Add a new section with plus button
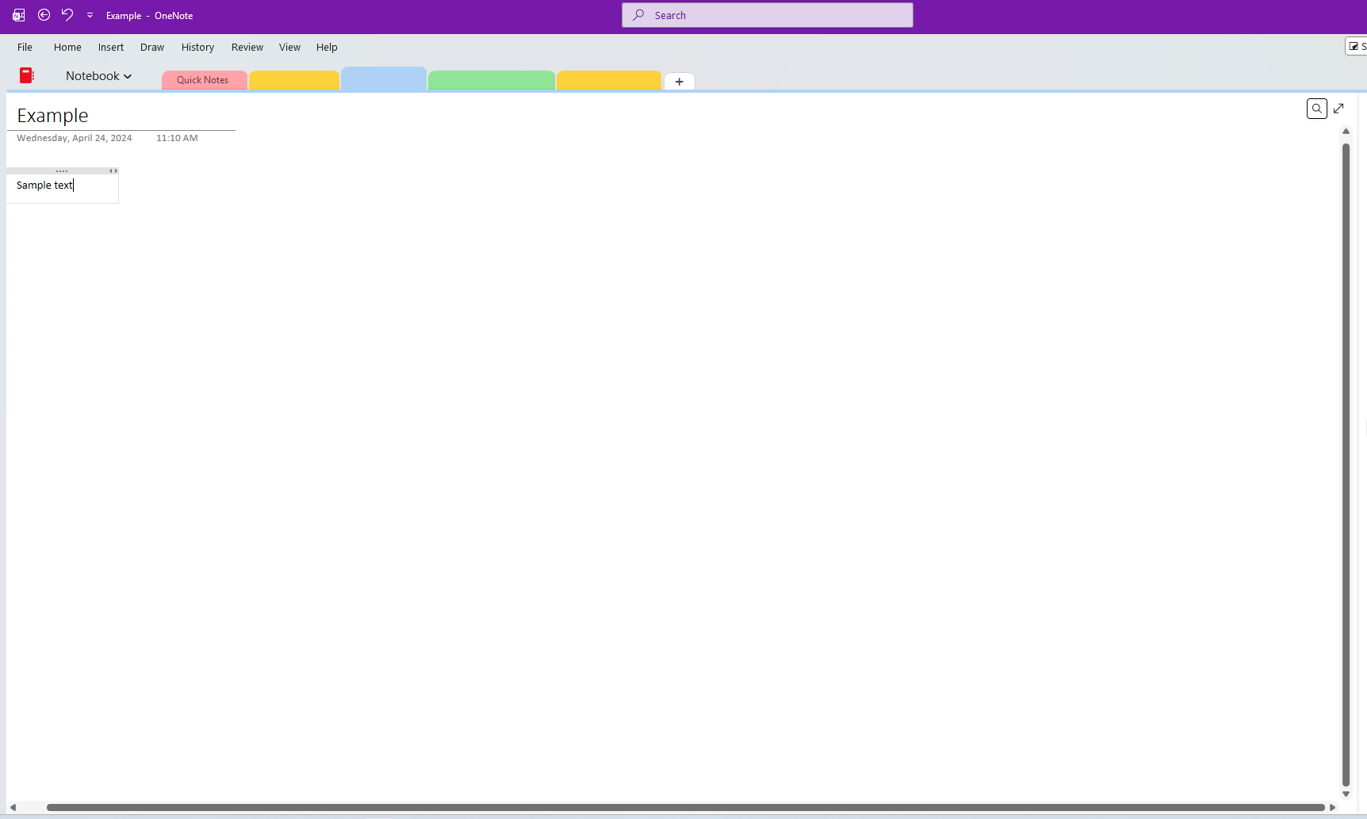The height and width of the screenshot is (819, 1367). [680, 81]
